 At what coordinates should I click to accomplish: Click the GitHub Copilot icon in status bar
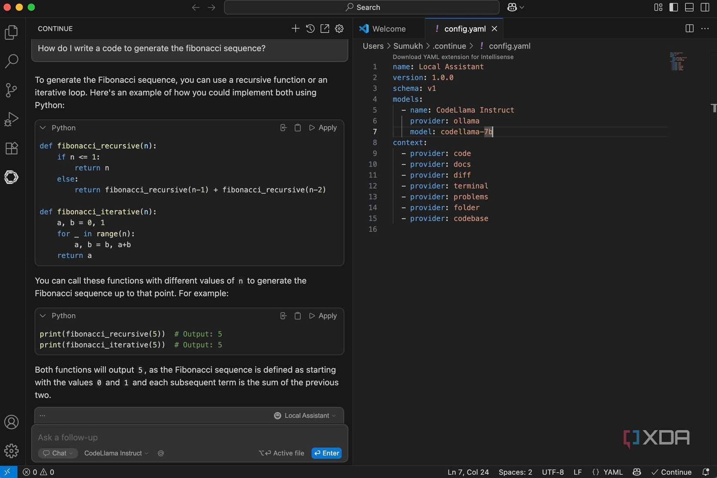click(x=636, y=472)
